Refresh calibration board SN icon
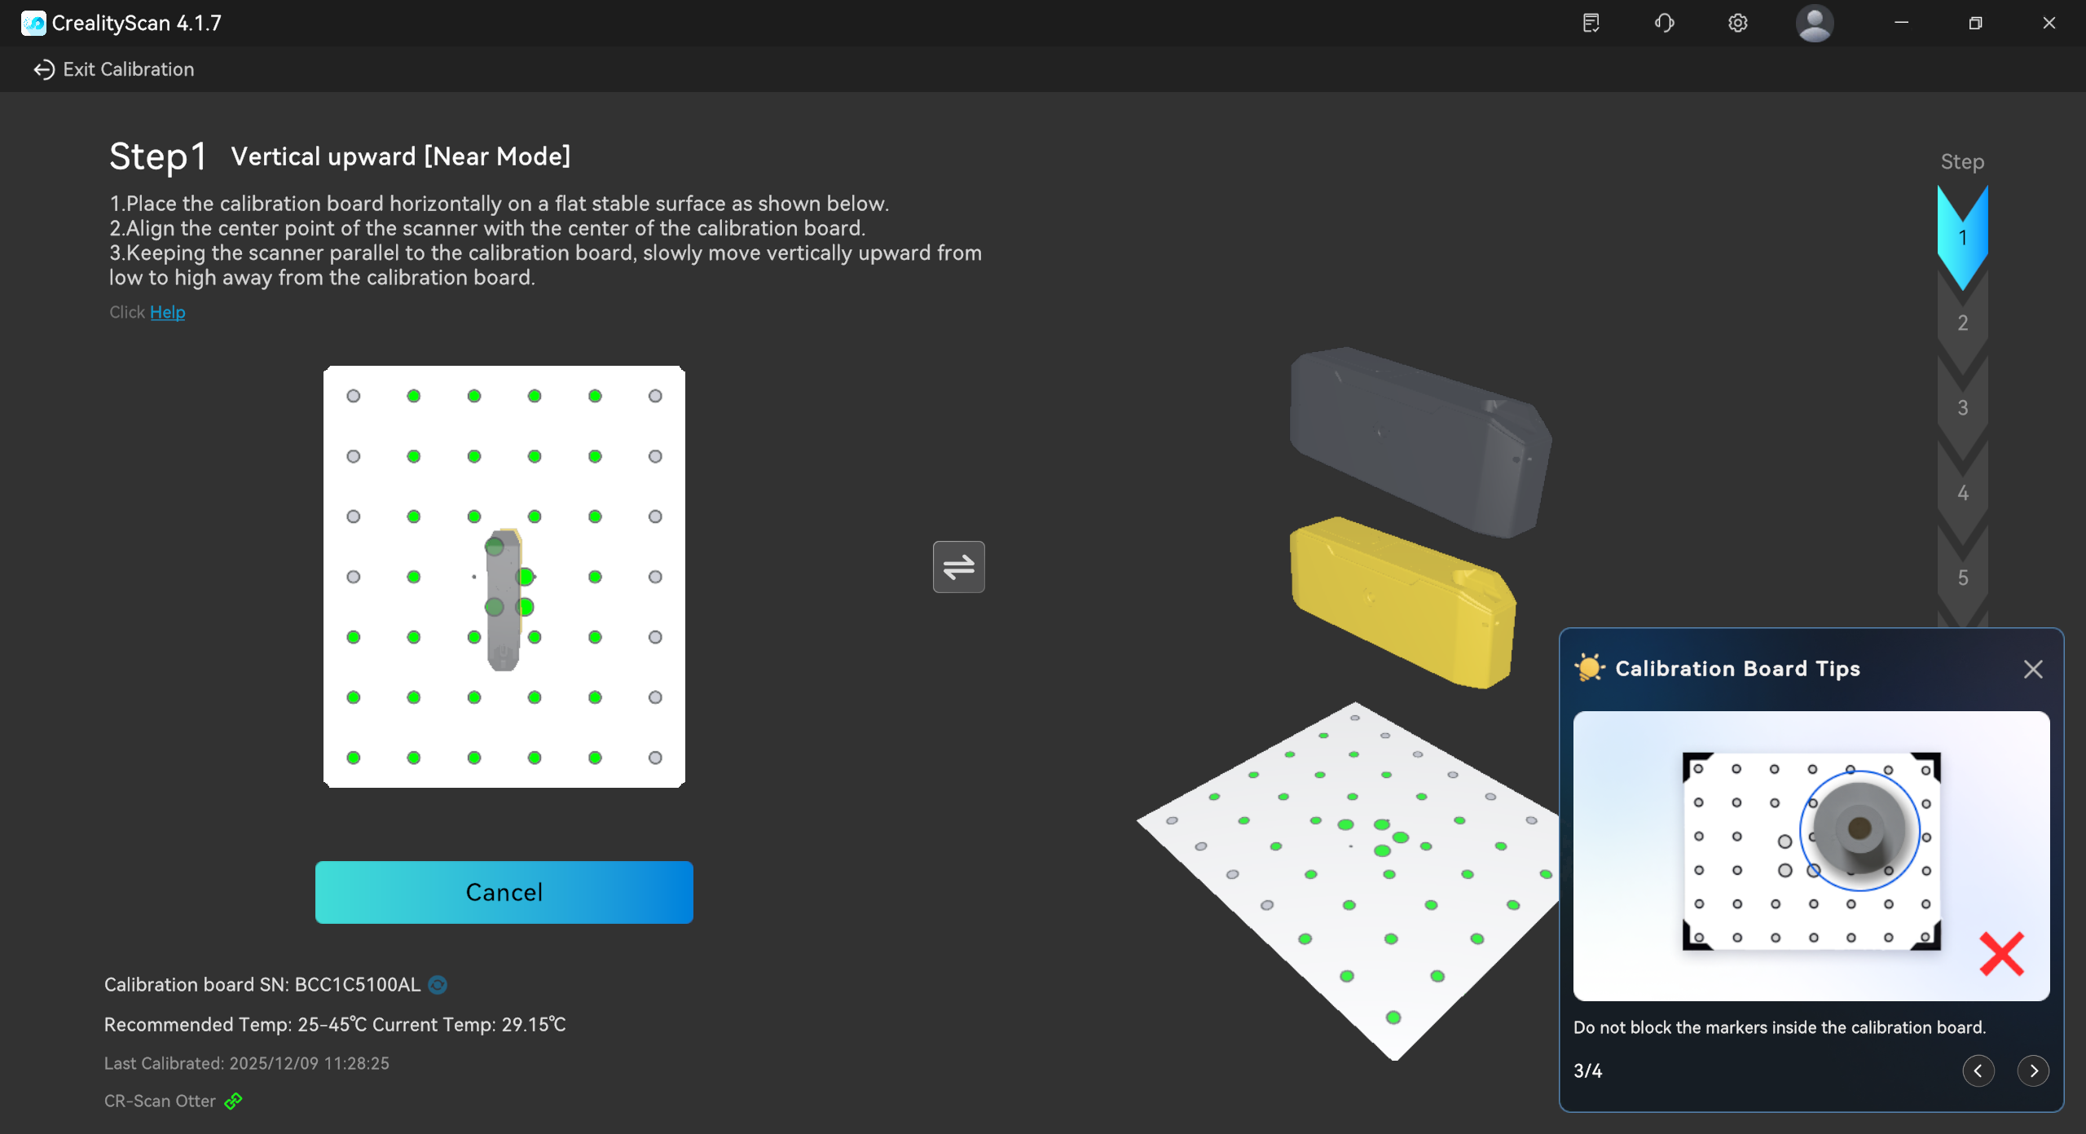The image size is (2086, 1134). (x=438, y=985)
